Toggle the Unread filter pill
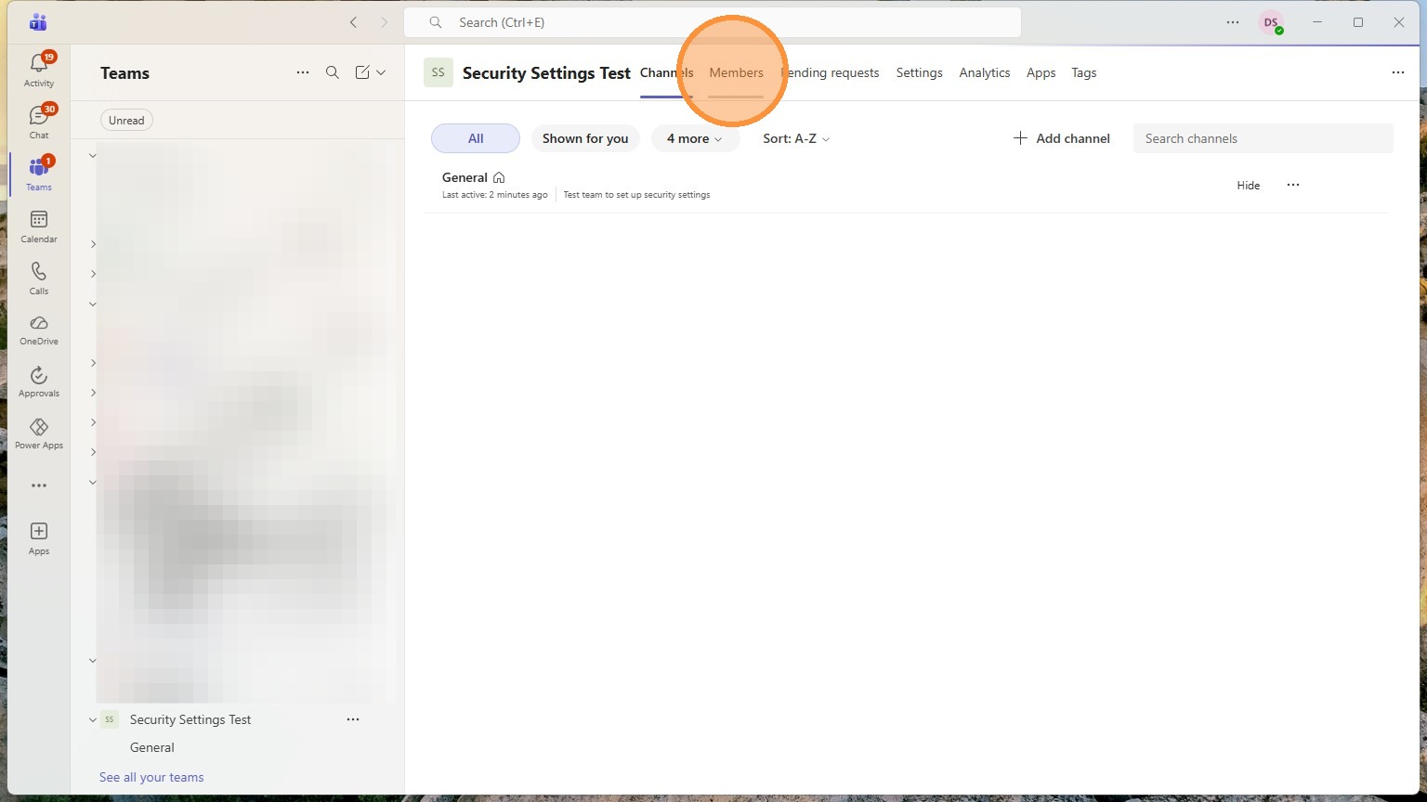The image size is (1427, 802). pyautogui.click(x=126, y=120)
